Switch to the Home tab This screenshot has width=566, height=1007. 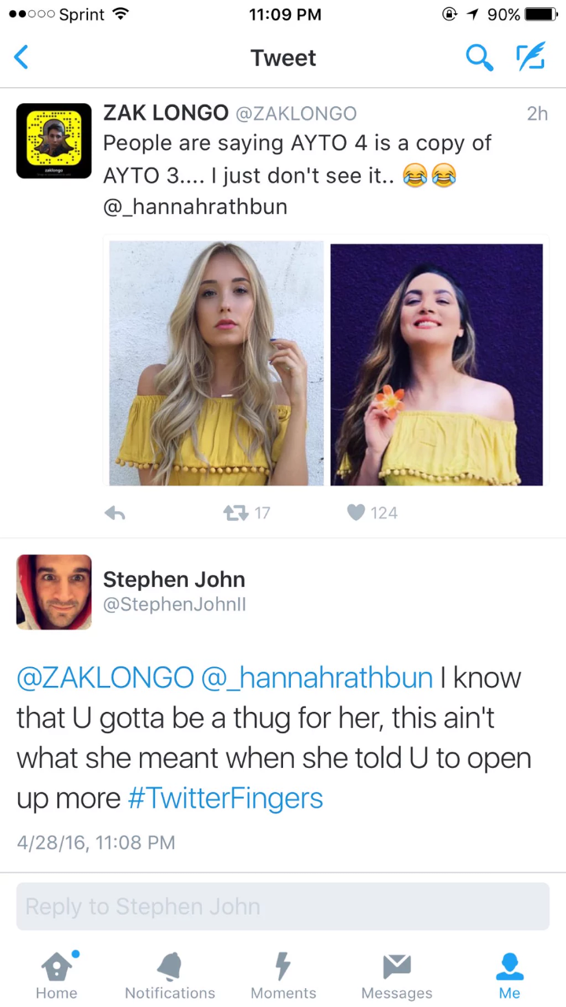point(57,976)
